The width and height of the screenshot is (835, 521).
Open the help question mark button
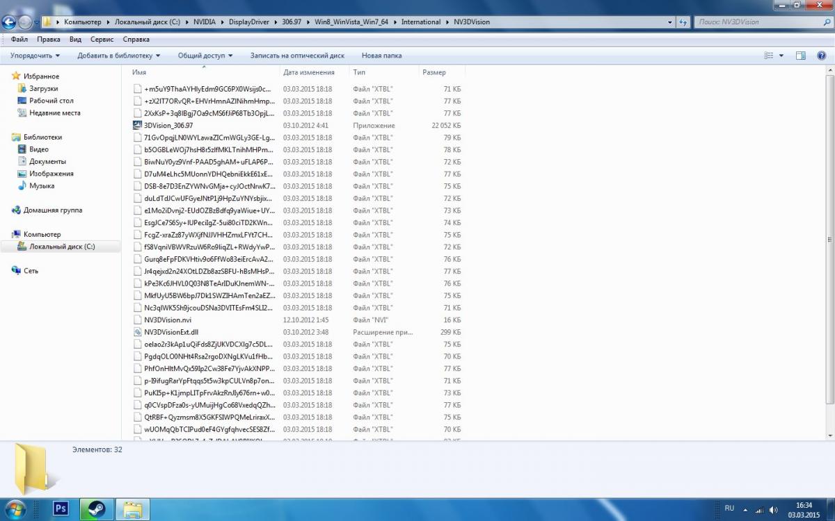point(821,56)
